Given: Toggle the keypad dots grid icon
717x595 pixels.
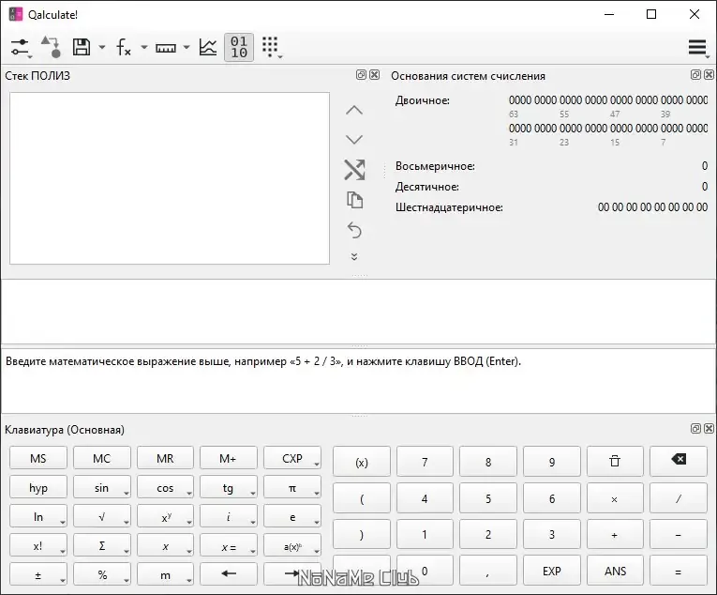Looking at the screenshot, I should point(271,47).
